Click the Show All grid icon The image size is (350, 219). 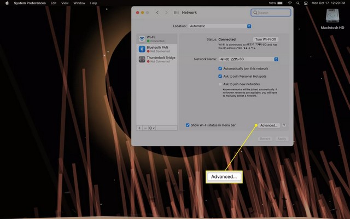click(176, 12)
